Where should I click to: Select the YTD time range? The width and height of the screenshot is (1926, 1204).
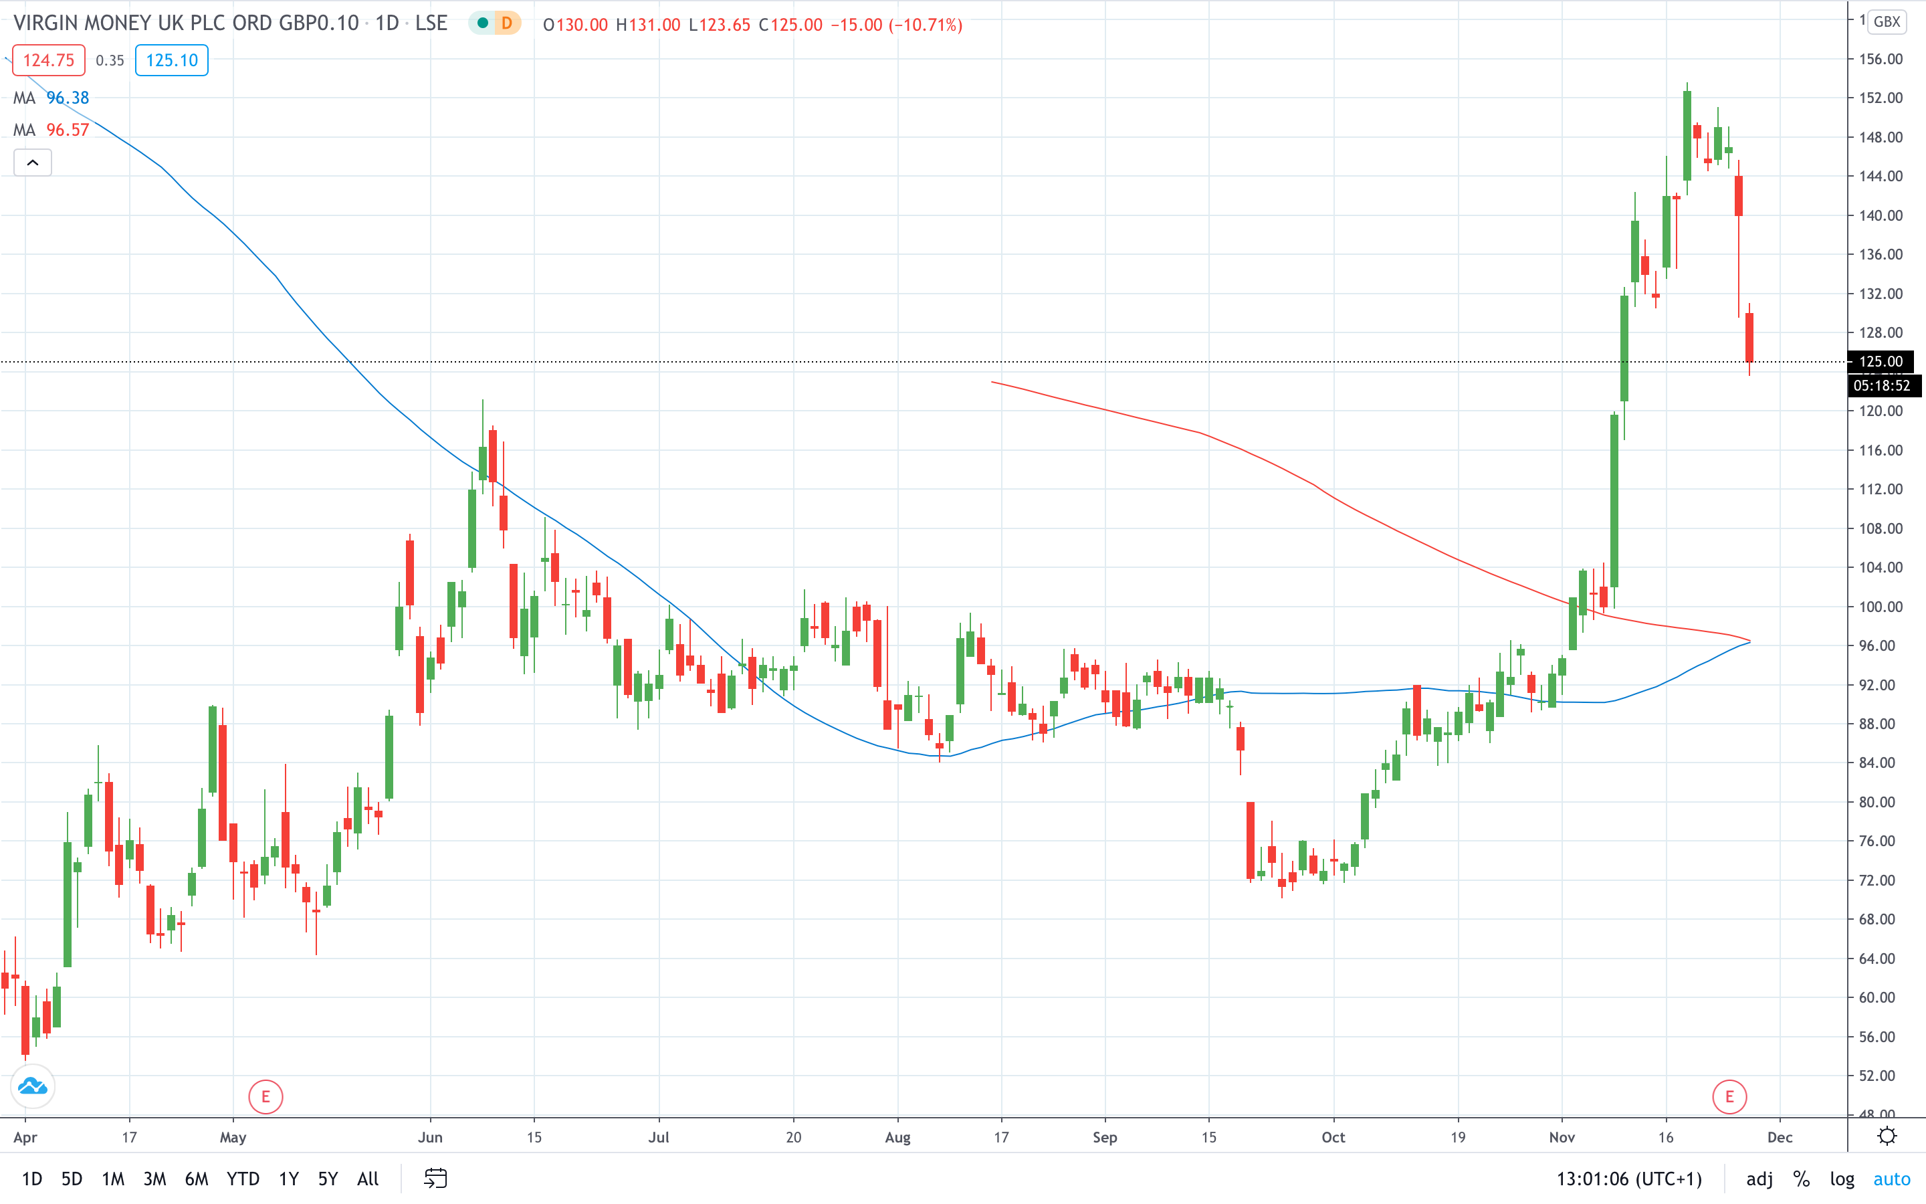pos(243,1179)
